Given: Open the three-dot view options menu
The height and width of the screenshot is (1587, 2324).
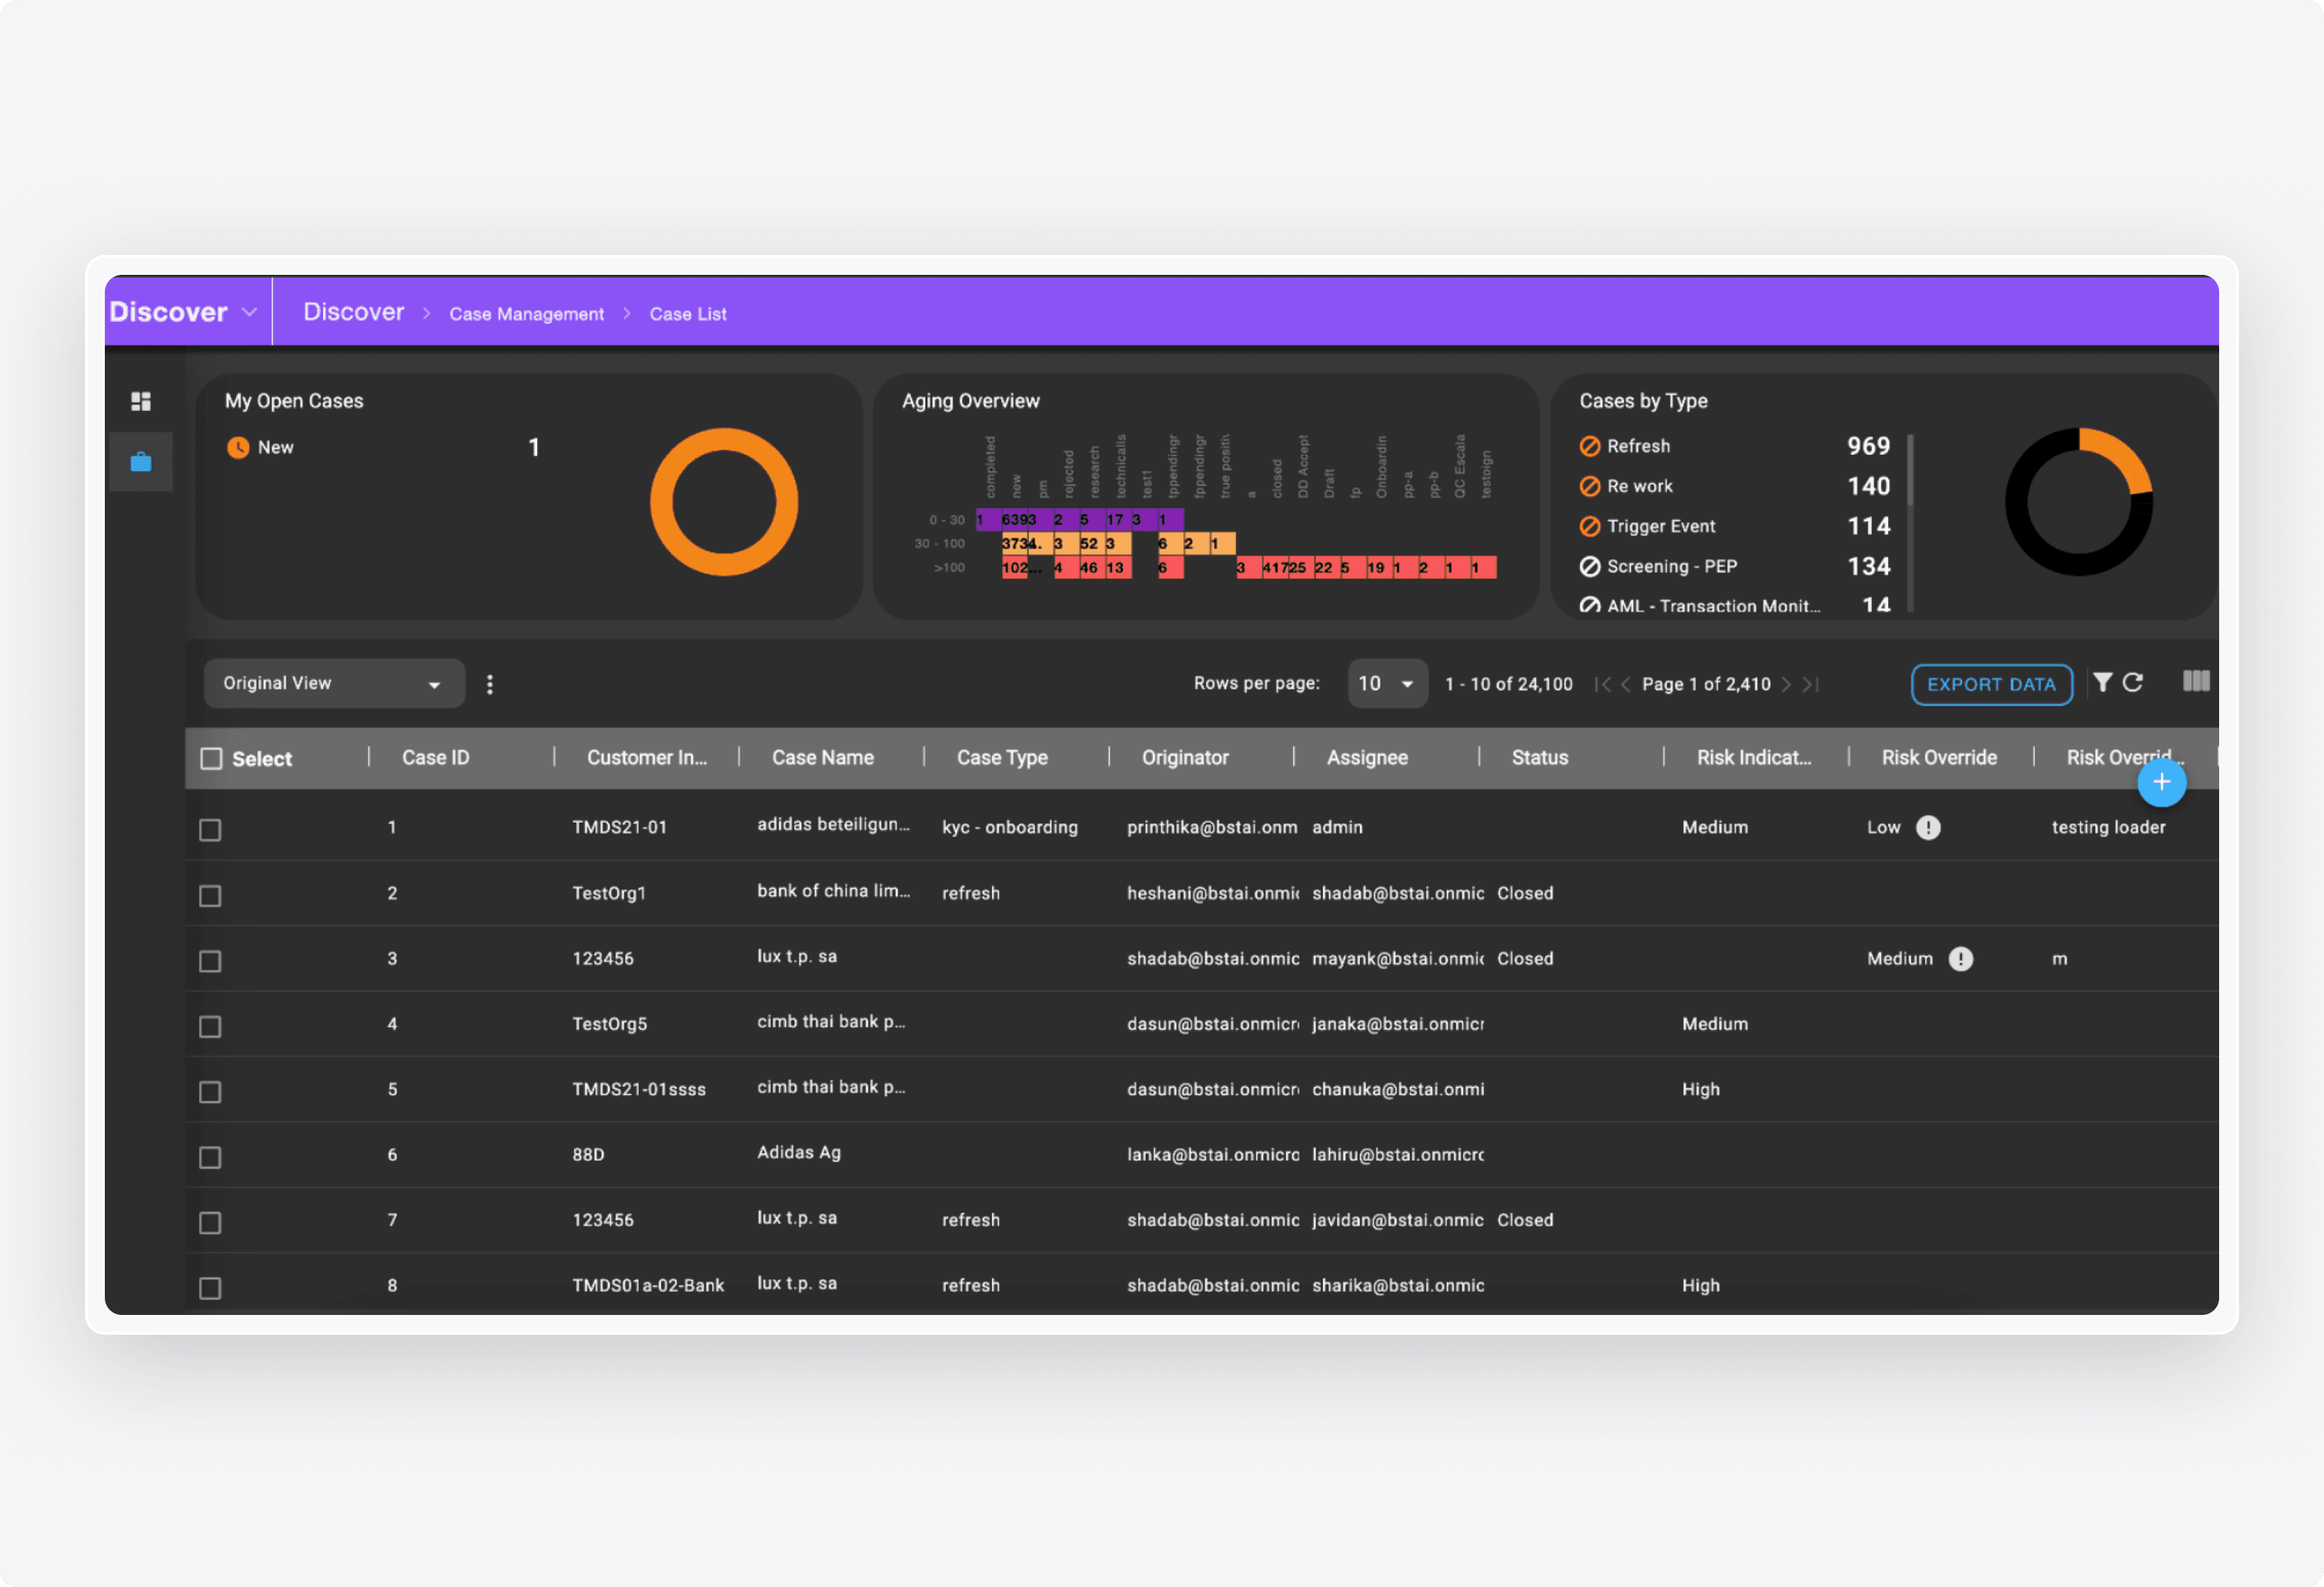Looking at the screenshot, I should click(x=489, y=684).
